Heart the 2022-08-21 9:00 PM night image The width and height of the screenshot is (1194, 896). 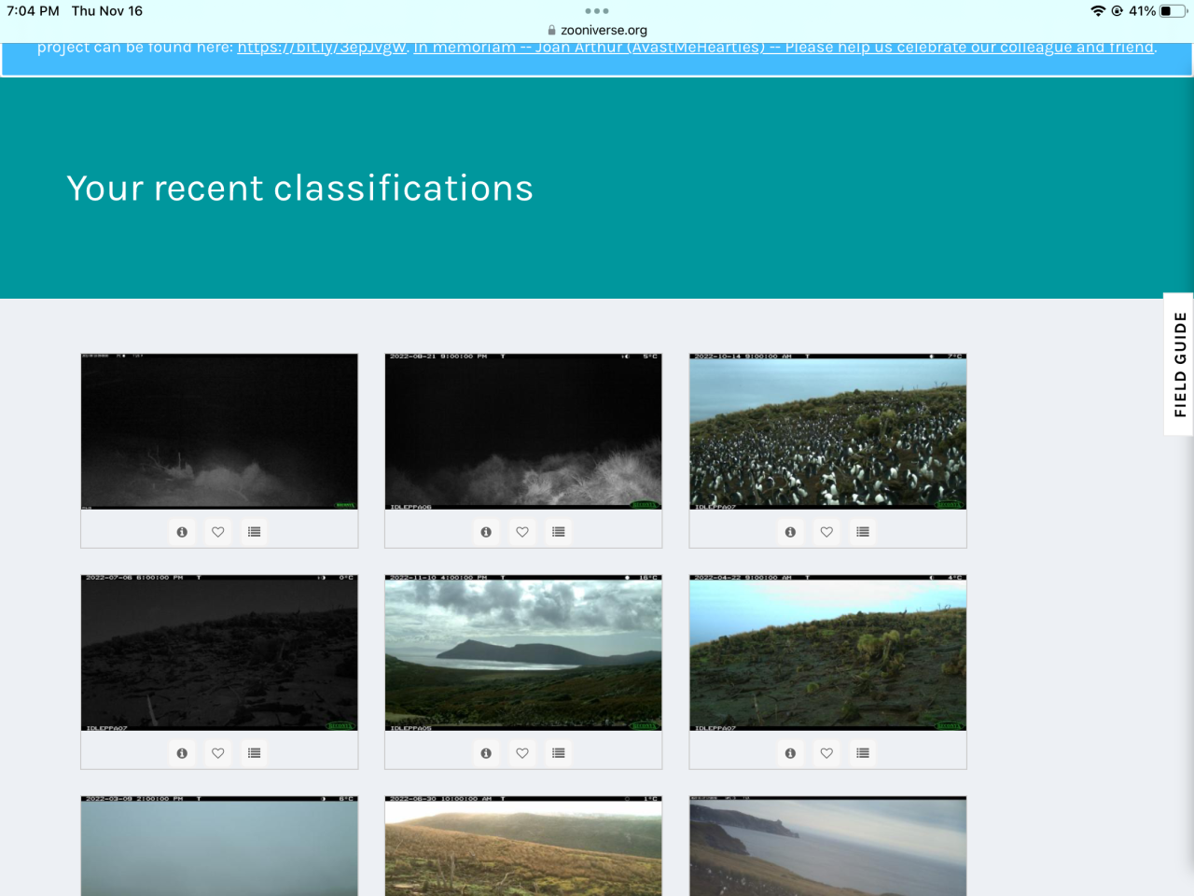(522, 532)
